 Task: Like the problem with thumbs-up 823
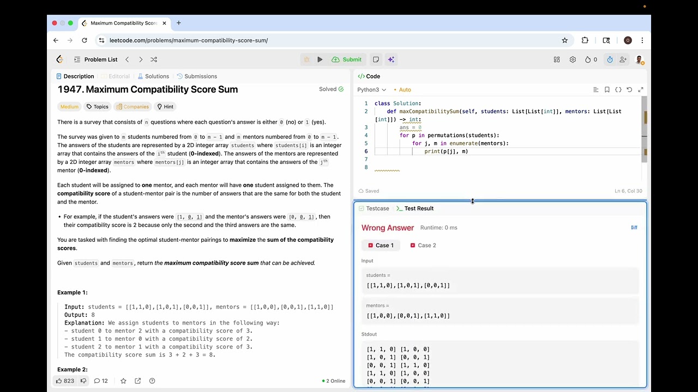pyautogui.click(x=65, y=381)
